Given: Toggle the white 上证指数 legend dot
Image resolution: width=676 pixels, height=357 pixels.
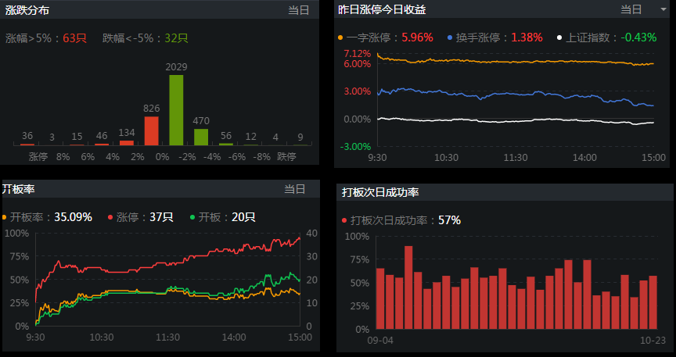Looking at the screenshot, I should 559,37.
